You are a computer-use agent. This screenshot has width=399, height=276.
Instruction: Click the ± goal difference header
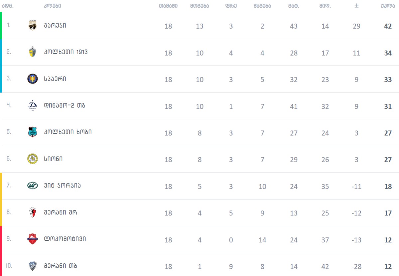[x=356, y=6]
